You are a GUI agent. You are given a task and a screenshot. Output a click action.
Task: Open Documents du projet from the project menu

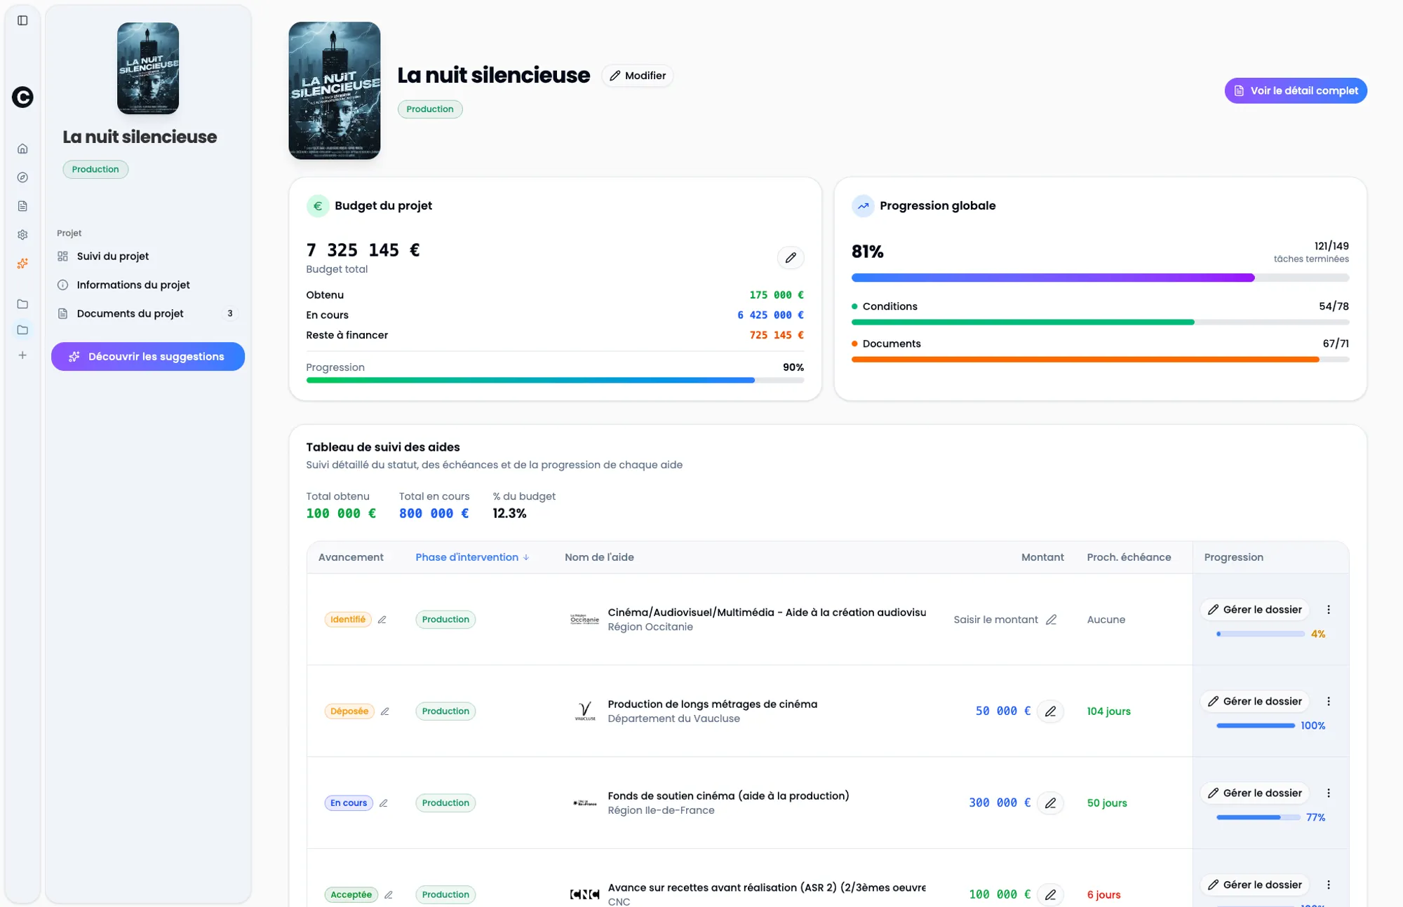click(x=130, y=313)
